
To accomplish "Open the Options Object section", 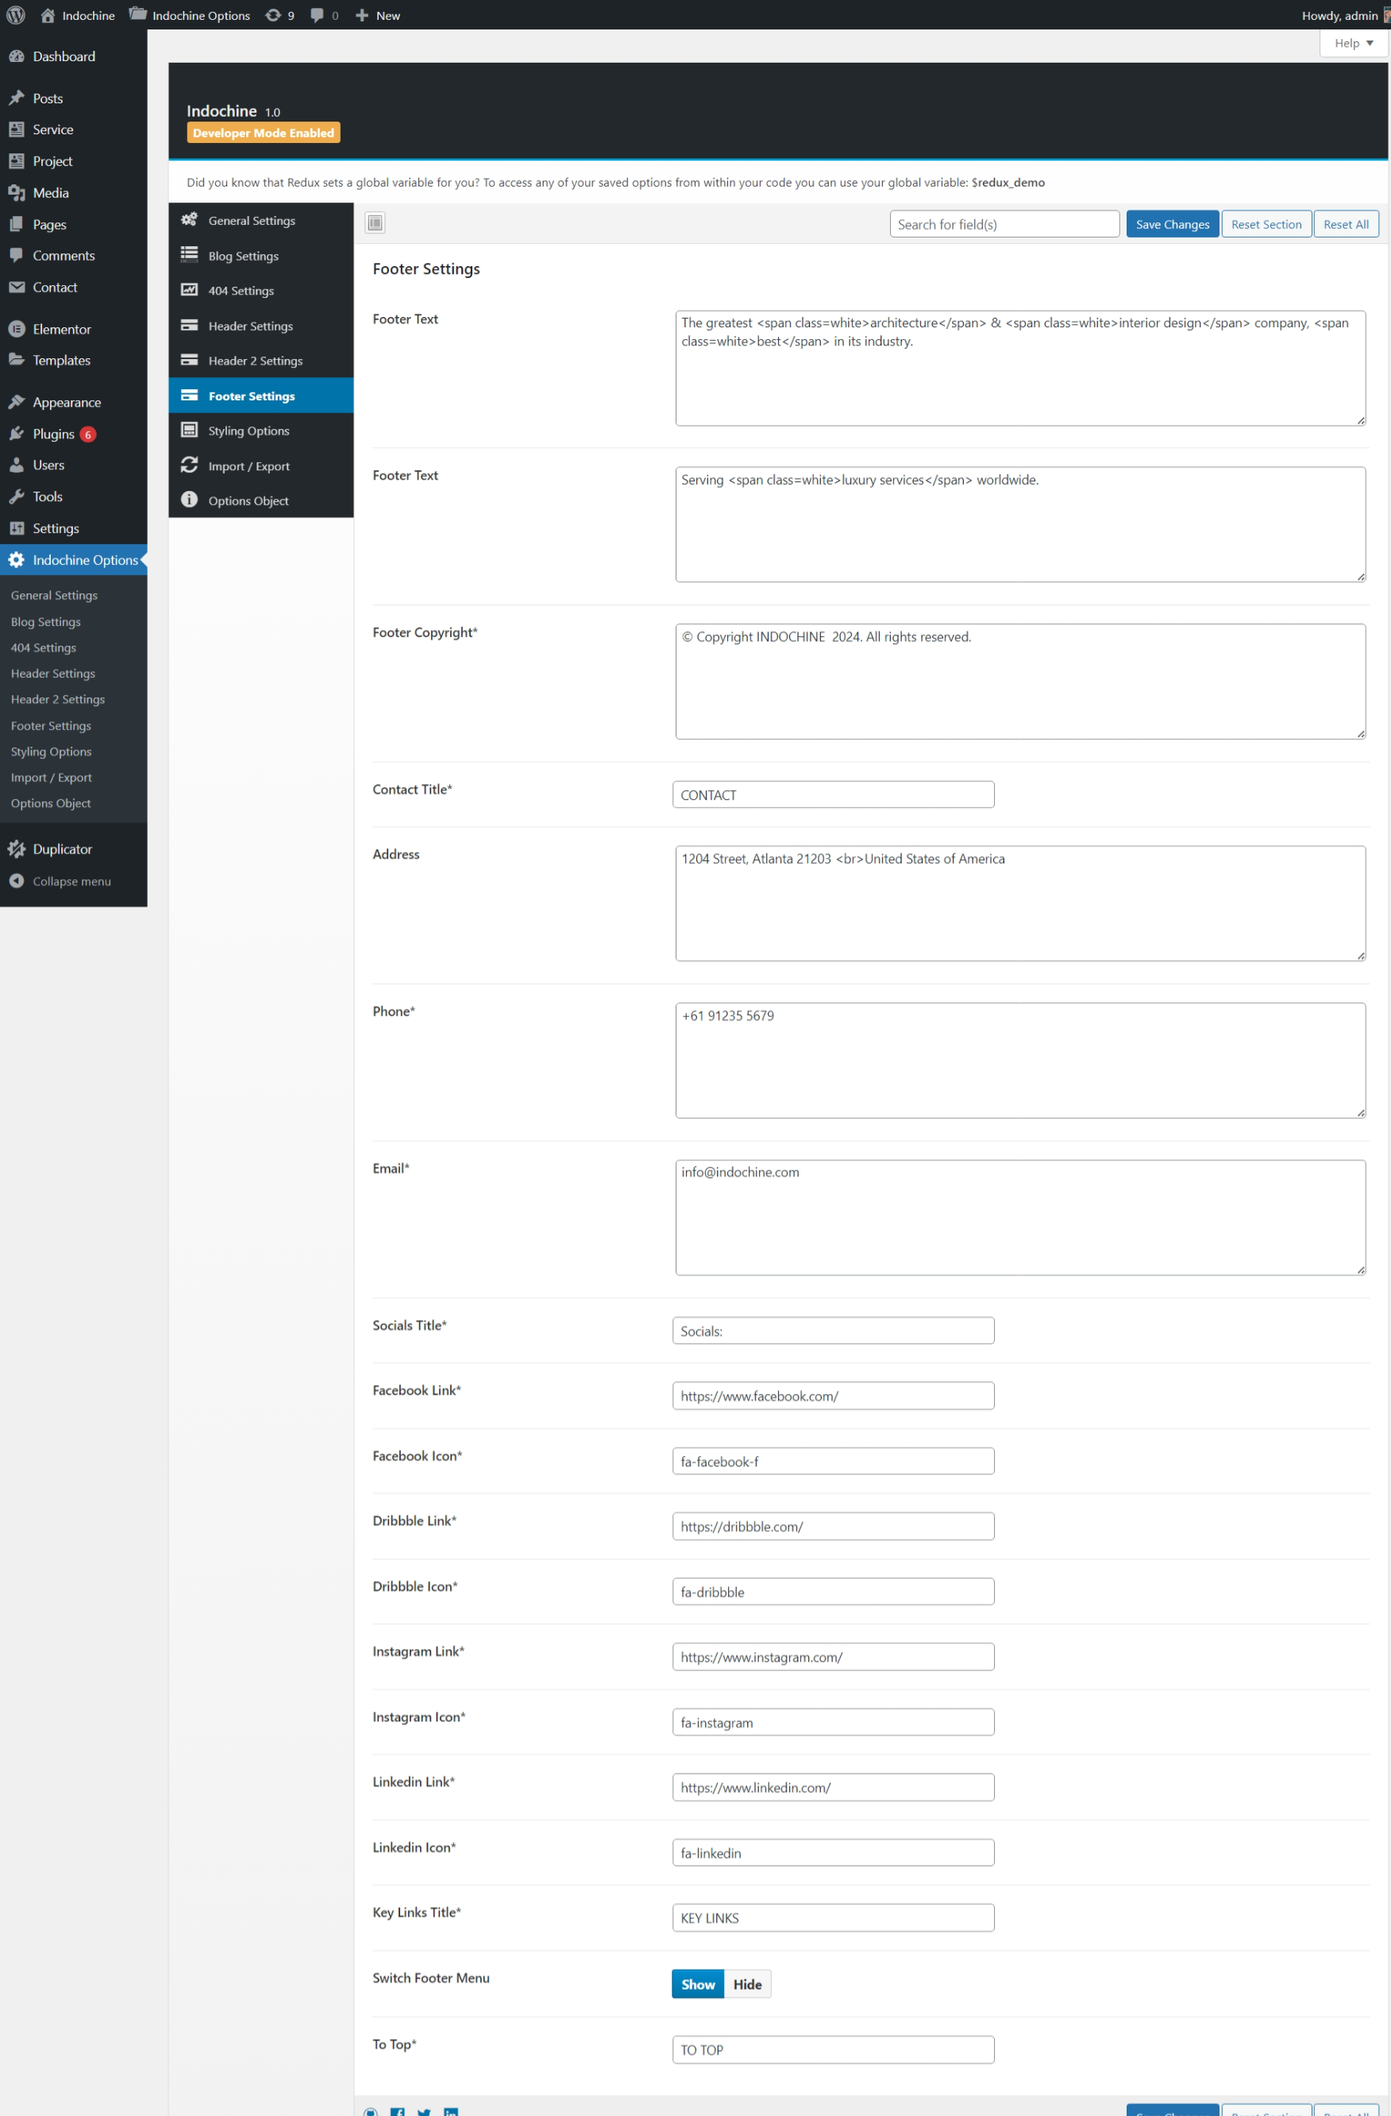I will [x=248, y=500].
